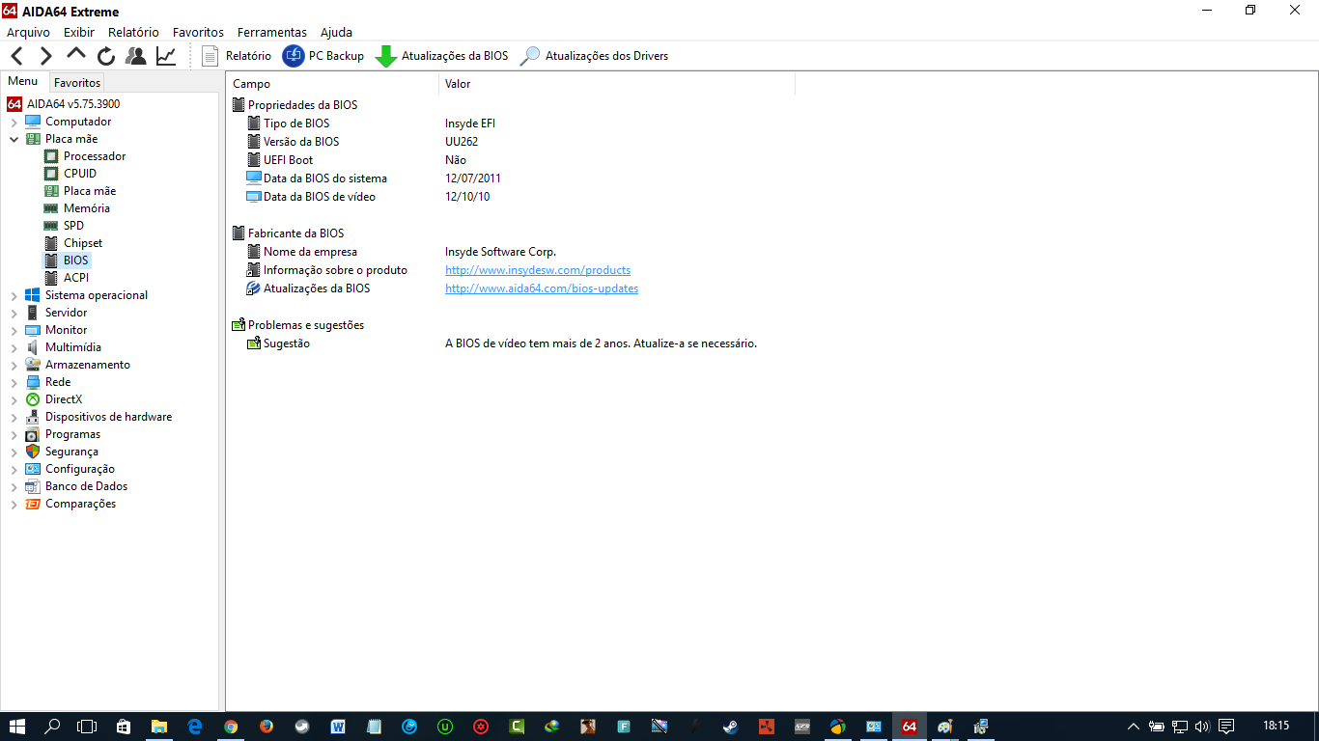Screen dimensions: 1319x741
Task: Select the Placa mãe sub-item under Placa mãe
Action: 90,191
